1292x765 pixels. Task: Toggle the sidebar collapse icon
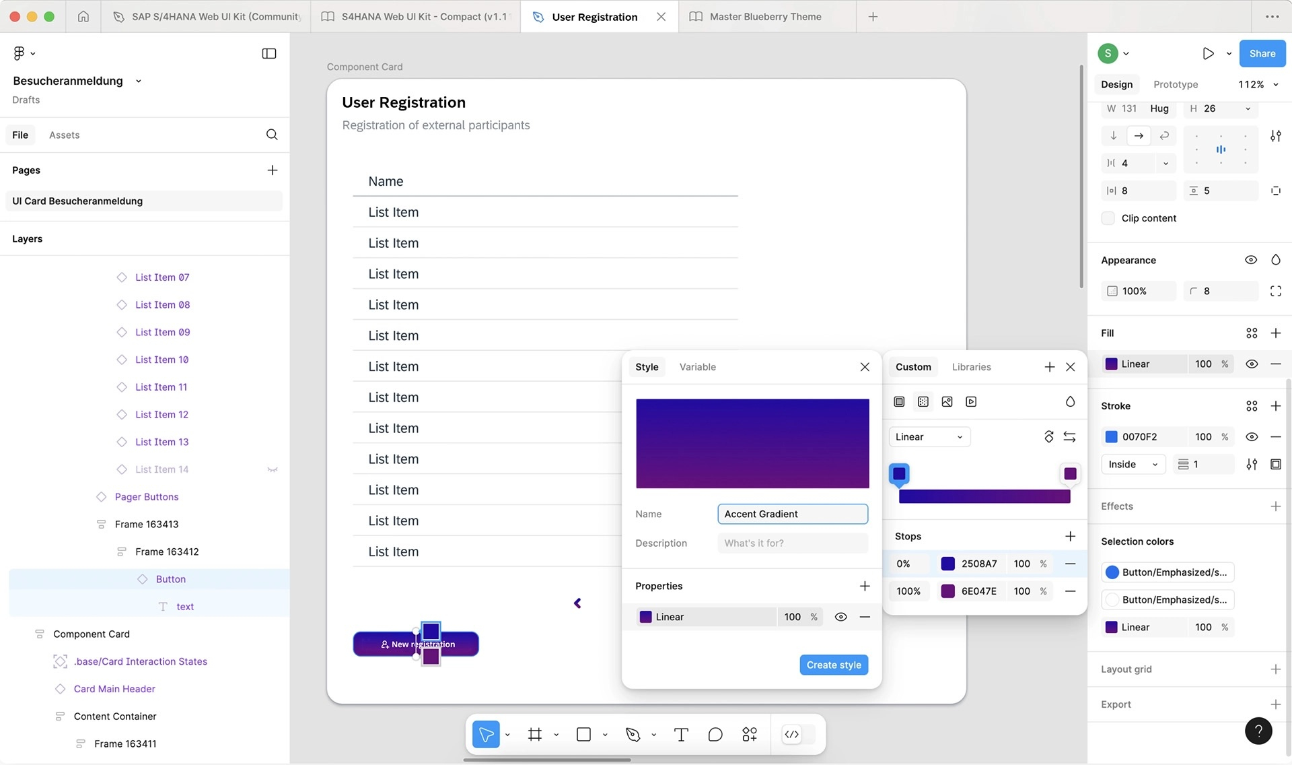pyautogui.click(x=269, y=53)
